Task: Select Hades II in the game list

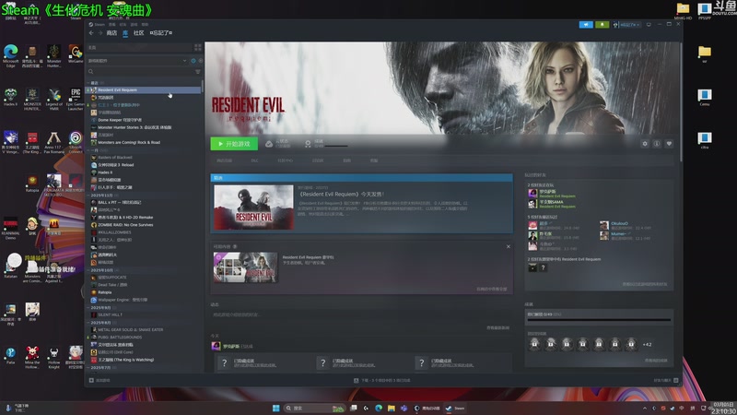Action: [x=145, y=172]
